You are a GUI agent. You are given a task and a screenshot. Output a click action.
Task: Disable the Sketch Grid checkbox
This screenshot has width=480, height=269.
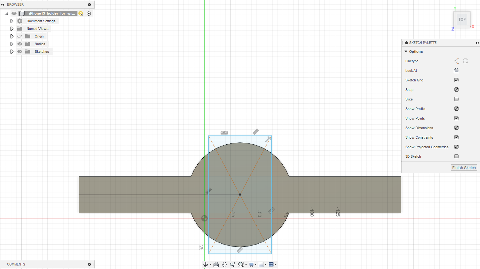[456, 80]
